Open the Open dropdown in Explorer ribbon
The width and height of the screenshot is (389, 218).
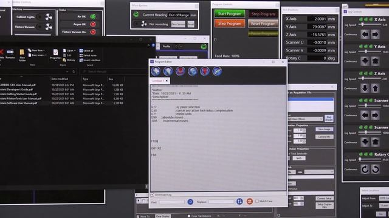click(69, 51)
